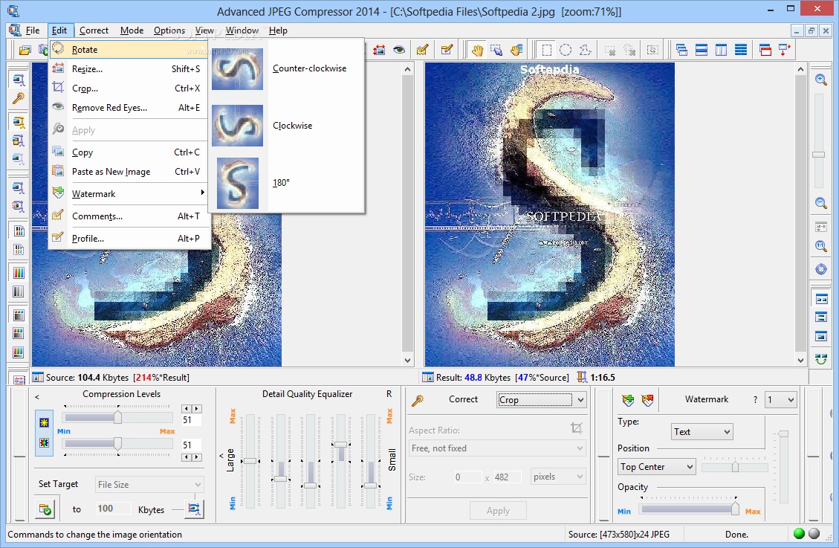
Task: Click the source image scrollbar down arrow
Action: click(x=408, y=361)
